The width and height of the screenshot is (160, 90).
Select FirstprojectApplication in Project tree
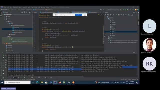coord(19,31)
